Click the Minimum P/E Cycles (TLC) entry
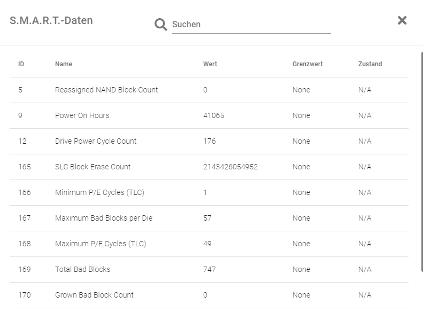Viewport: 423px width, 312px height. click(99, 192)
